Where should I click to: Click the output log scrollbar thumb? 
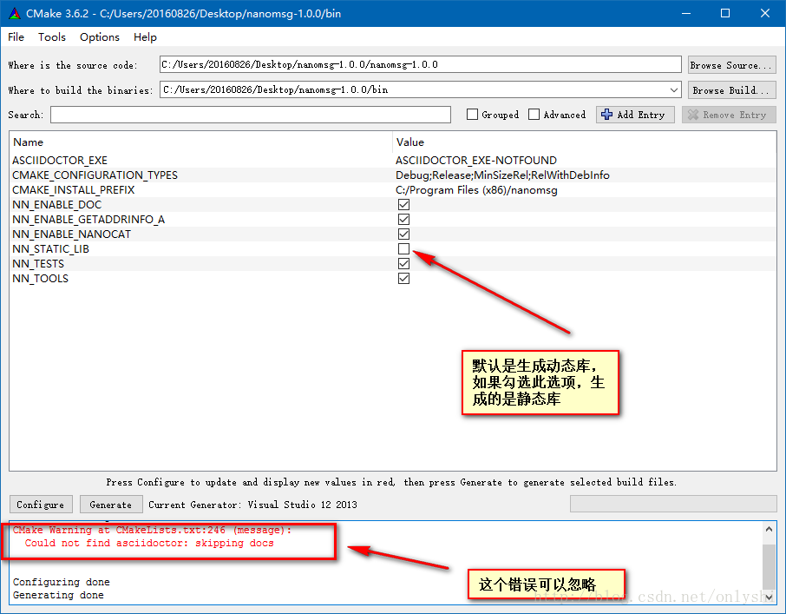(x=769, y=567)
